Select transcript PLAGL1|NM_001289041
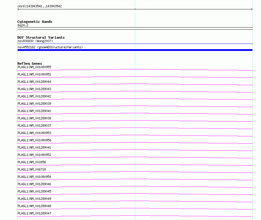This screenshot has height=220, width=261. point(34,147)
